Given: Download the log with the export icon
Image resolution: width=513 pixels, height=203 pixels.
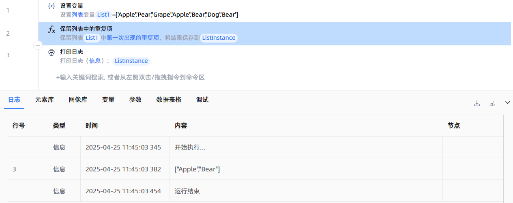Looking at the screenshot, I should click(x=477, y=103).
